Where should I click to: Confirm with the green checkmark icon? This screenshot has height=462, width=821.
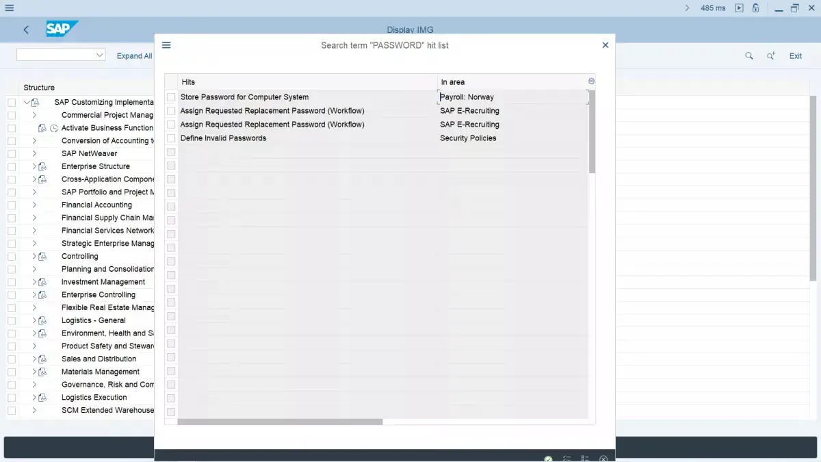[x=548, y=459]
